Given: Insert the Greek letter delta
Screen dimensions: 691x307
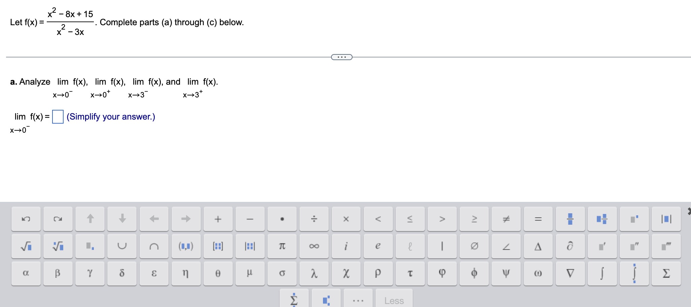Looking at the screenshot, I should [122, 273].
